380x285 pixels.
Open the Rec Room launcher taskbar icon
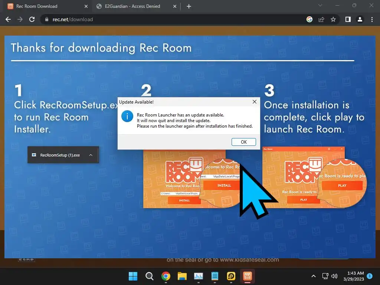pyautogui.click(x=248, y=276)
